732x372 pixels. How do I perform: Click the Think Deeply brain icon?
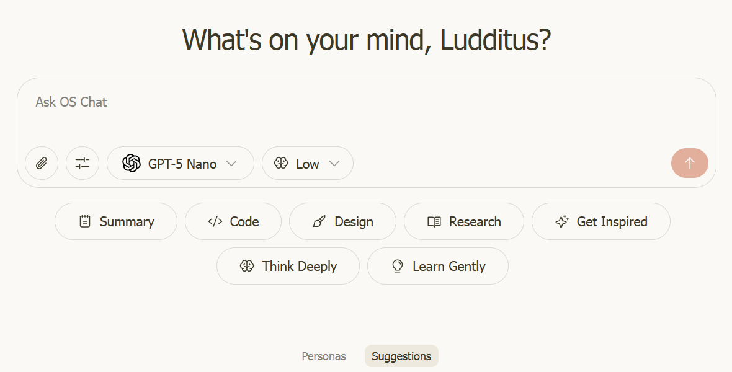click(247, 266)
